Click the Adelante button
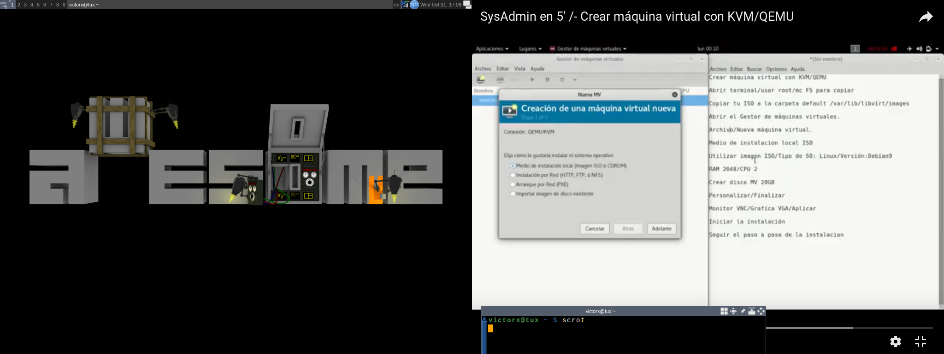This screenshot has width=944, height=354. point(661,229)
